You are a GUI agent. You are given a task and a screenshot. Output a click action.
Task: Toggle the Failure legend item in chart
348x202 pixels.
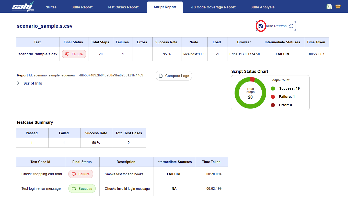click(x=287, y=97)
